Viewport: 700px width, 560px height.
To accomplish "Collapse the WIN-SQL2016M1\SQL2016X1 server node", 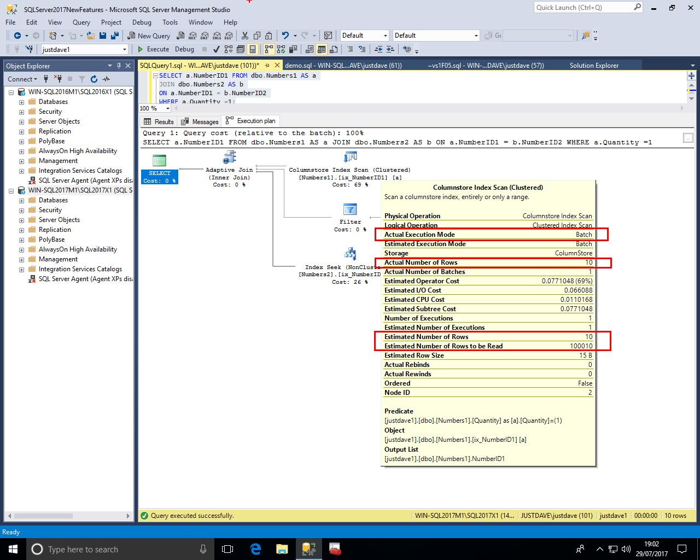I will 11,92.
